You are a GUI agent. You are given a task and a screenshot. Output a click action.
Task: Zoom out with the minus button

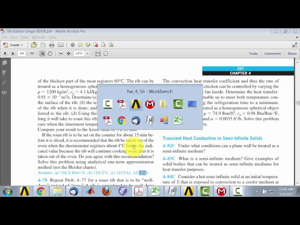click(x=60, y=53)
